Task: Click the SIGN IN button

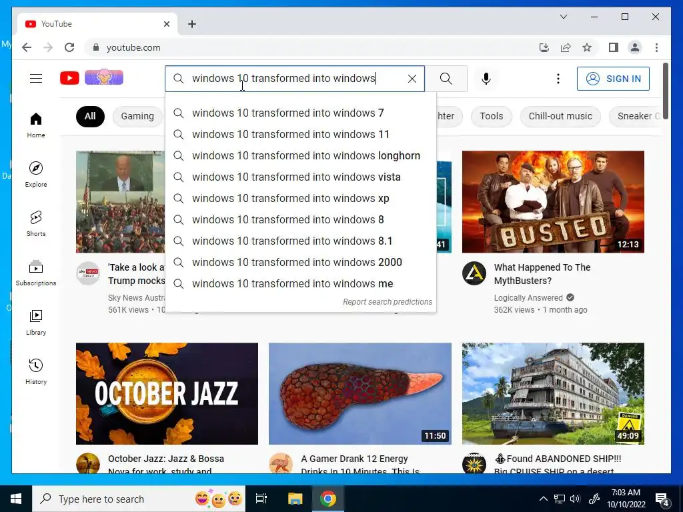Action: [x=614, y=79]
